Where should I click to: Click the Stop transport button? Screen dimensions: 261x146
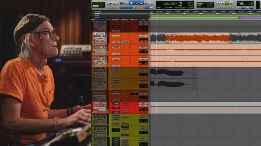click(223, 3)
